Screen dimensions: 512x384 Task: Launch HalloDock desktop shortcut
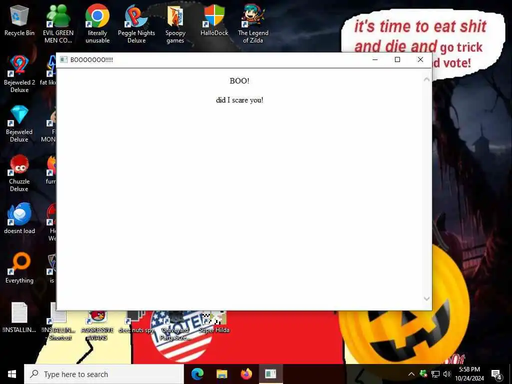click(x=214, y=20)
